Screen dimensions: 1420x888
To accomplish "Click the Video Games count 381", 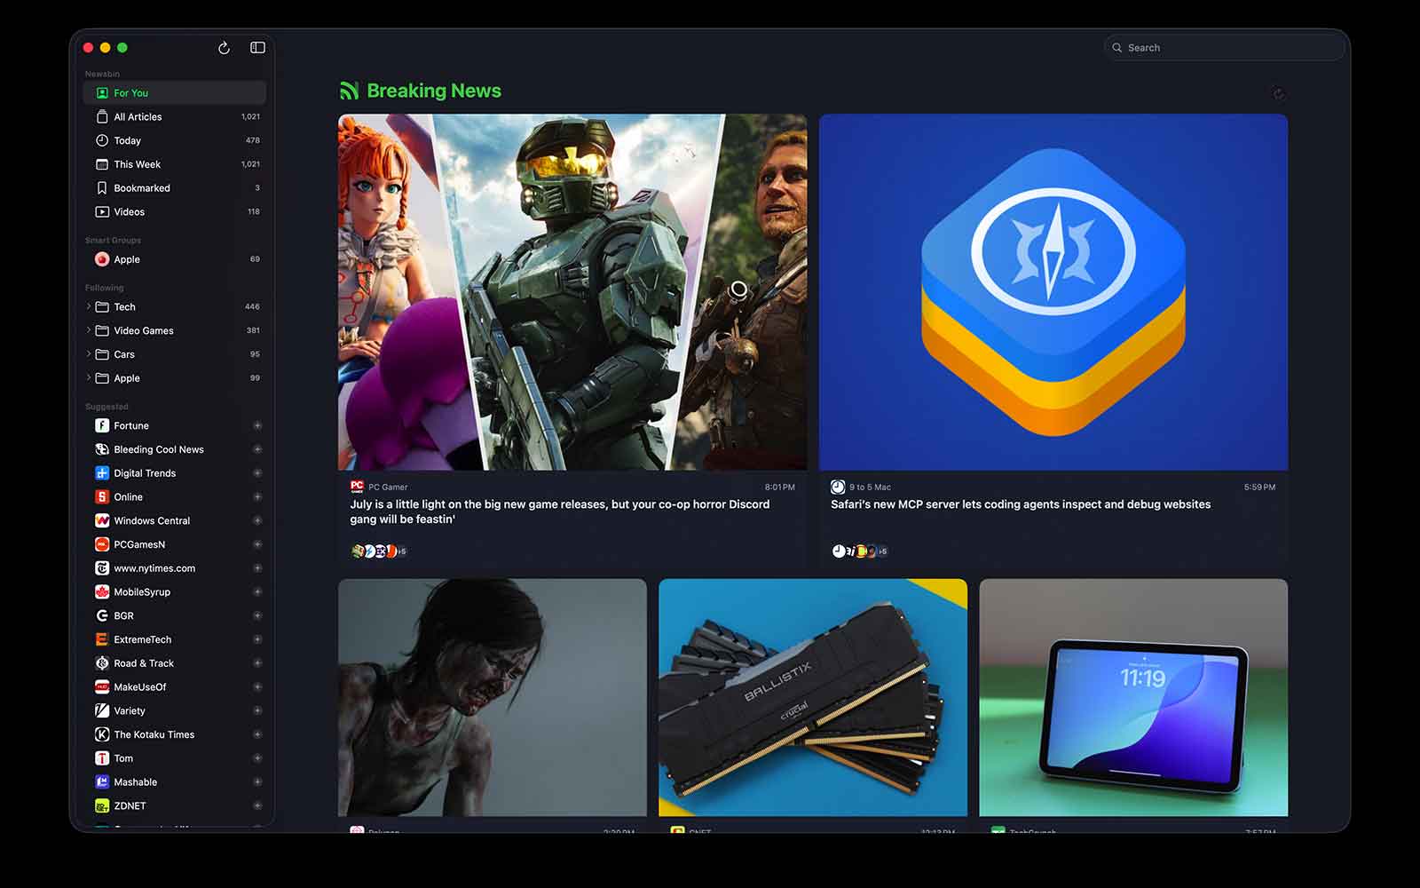I will (x=253, y=330).
